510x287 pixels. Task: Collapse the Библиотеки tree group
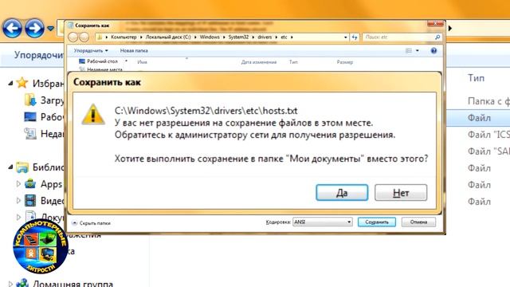[10, 167]
